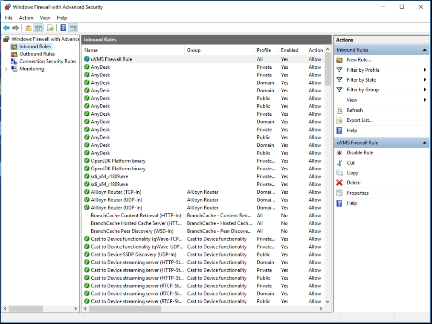Click the vertical scrollbar down arrow in rules list
Screen dimensions: 432x324
[x=328, y=301]
